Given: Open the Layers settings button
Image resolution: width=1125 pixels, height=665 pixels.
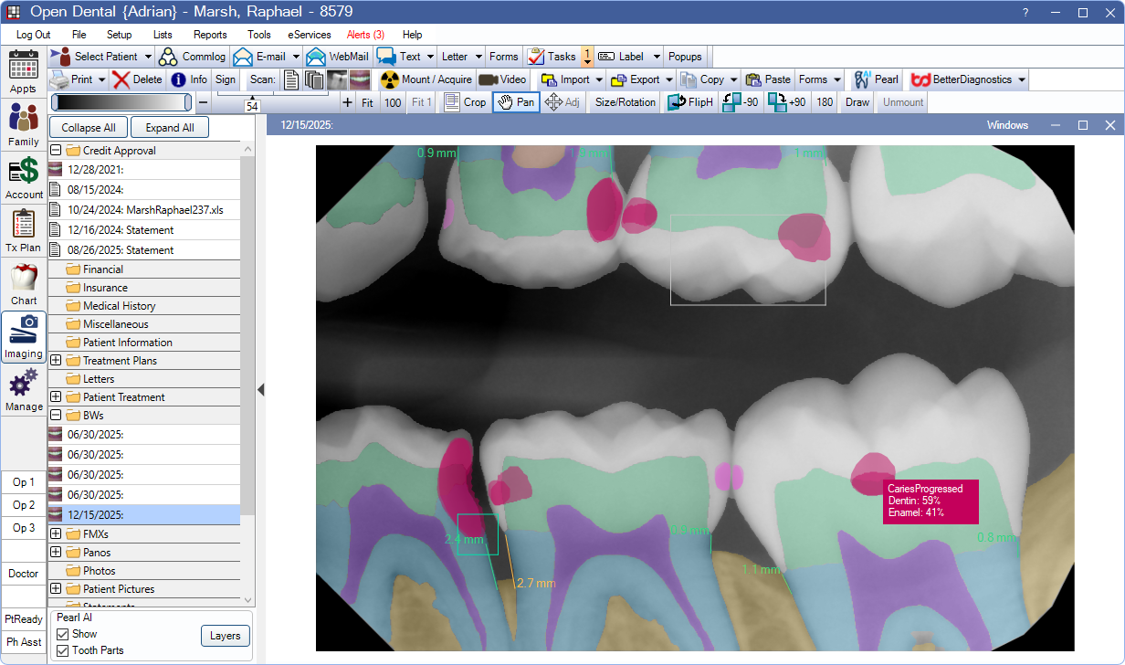Looking at the screenshot, I should tap(225, 634).
